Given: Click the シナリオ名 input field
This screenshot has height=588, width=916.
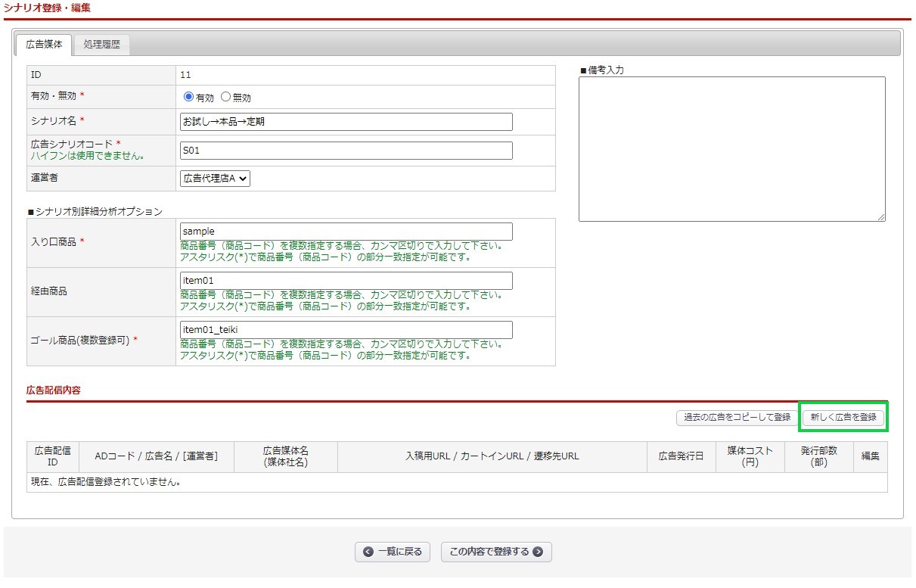Looking at the screenshot, I should click(346, 122).
